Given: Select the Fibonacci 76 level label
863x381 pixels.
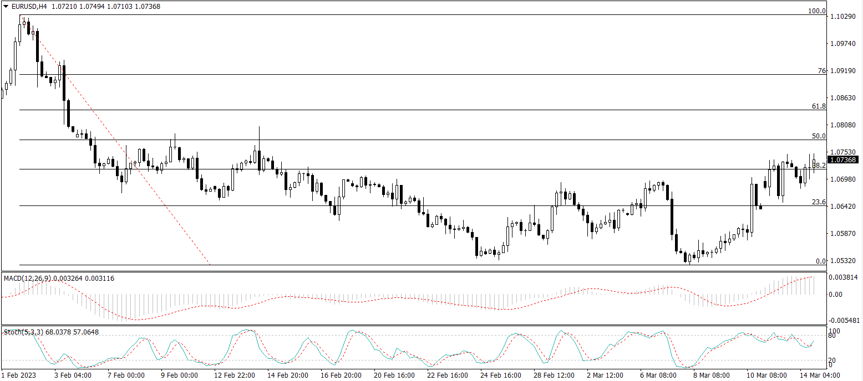Looking at the screenshot, I should [x=822, y=71].
